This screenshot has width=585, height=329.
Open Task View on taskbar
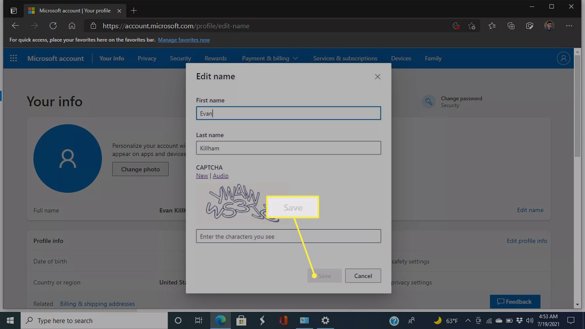point(199,320)
